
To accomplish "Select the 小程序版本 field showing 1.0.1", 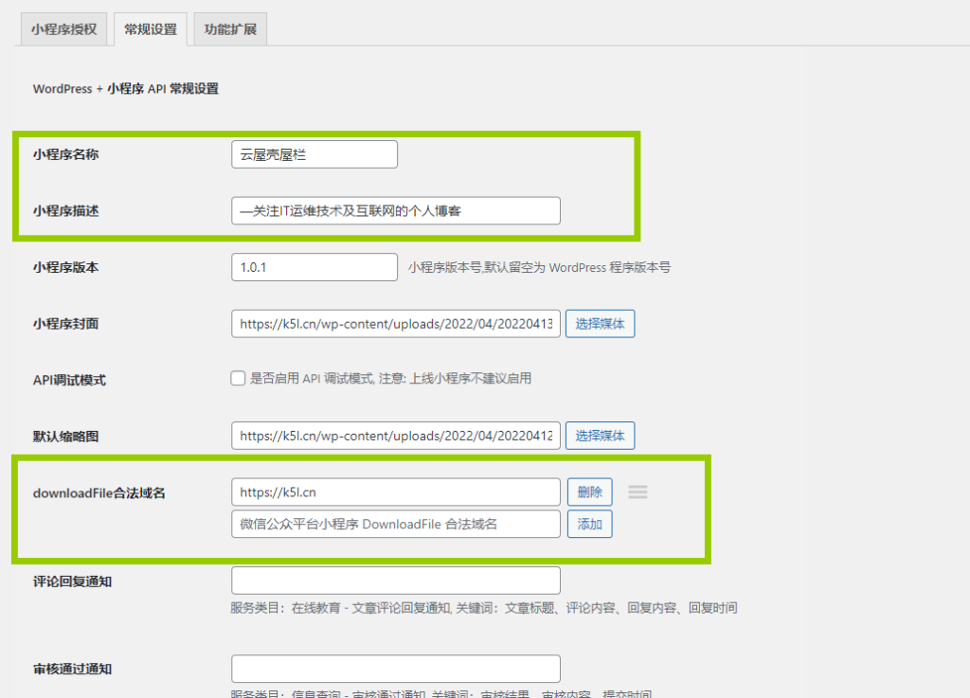I will (314, 267).
